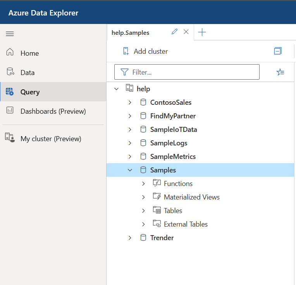
Task: Click the My cluster icon
Action: pos(10,138)
